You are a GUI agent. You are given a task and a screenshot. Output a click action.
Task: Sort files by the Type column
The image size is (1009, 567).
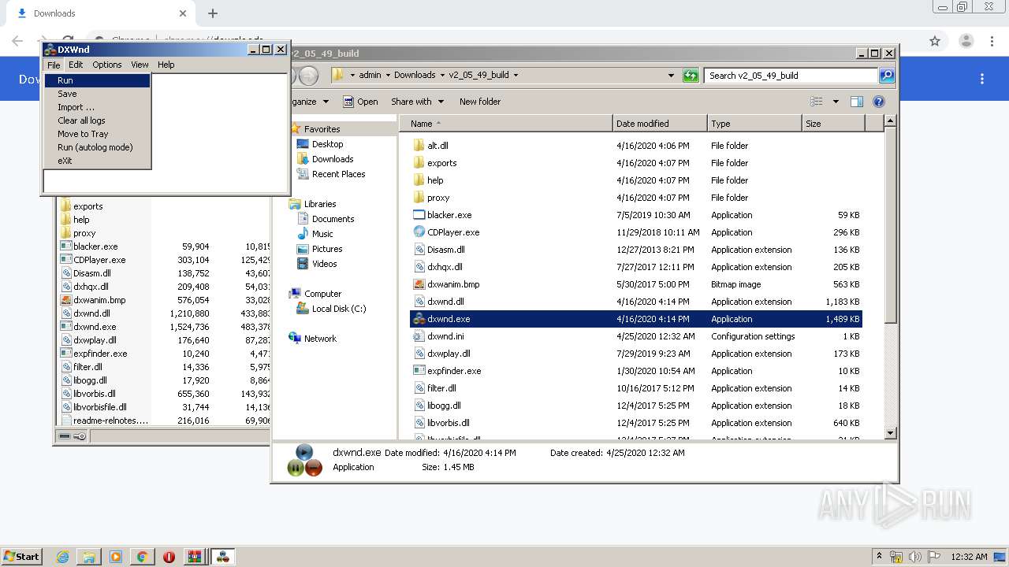754,124
